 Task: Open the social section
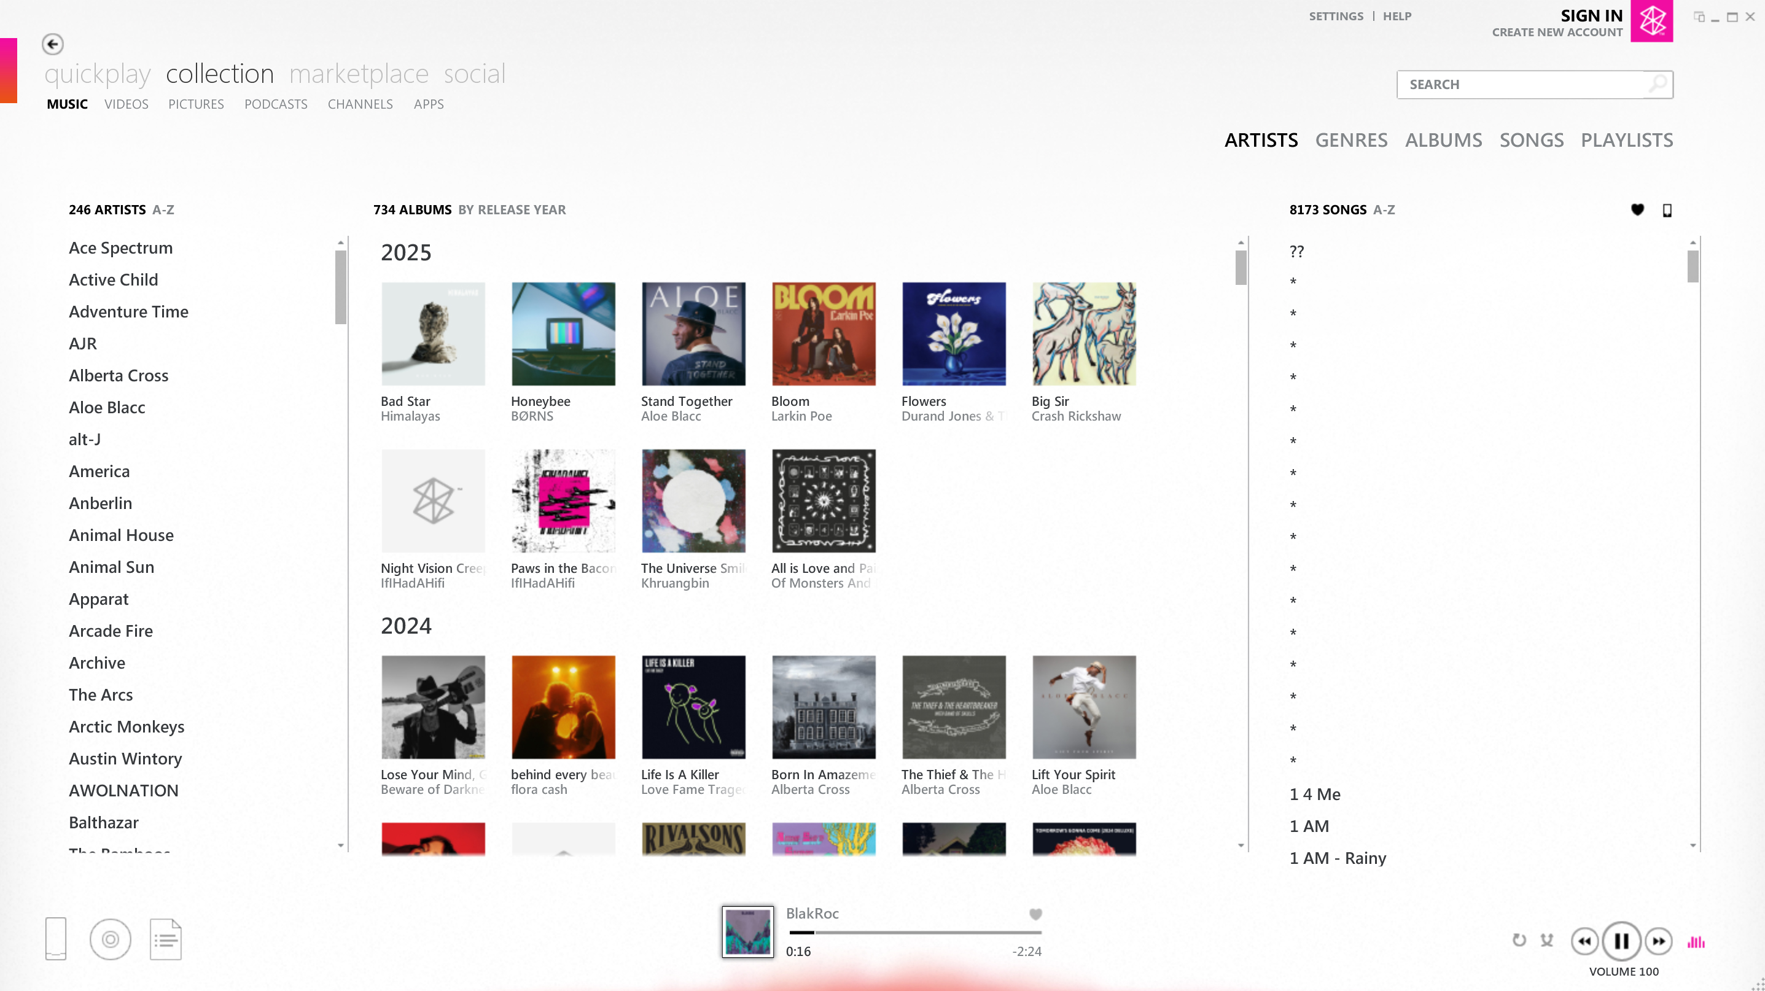coord(474,74)
